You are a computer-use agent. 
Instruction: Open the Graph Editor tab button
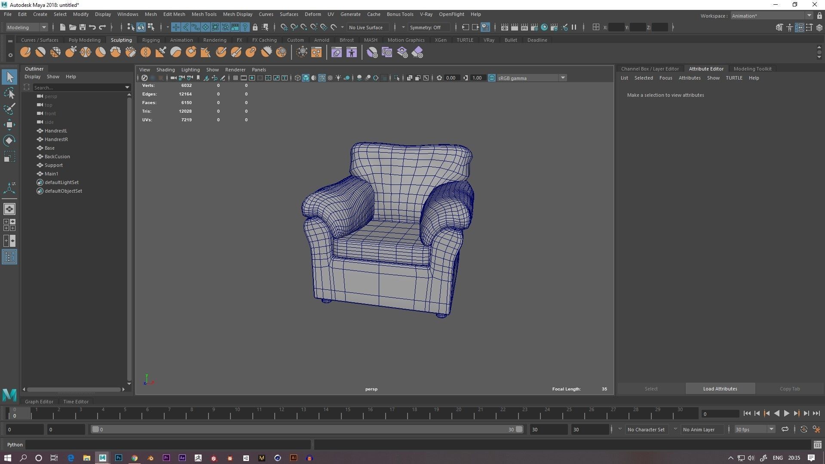point(39,402)
